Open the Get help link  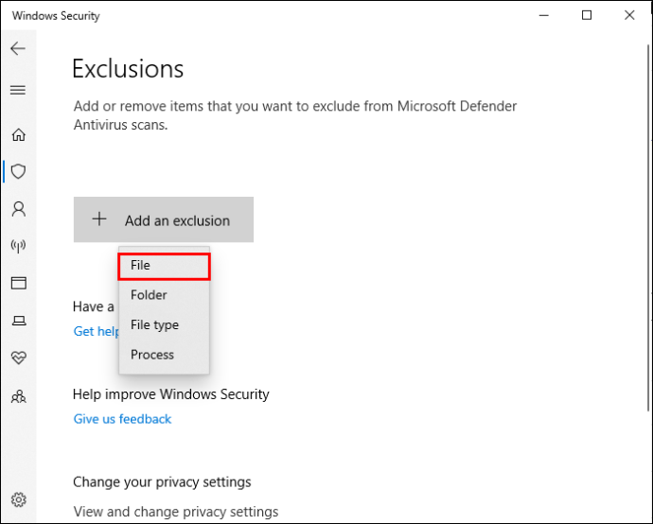(x=96, y=331)
